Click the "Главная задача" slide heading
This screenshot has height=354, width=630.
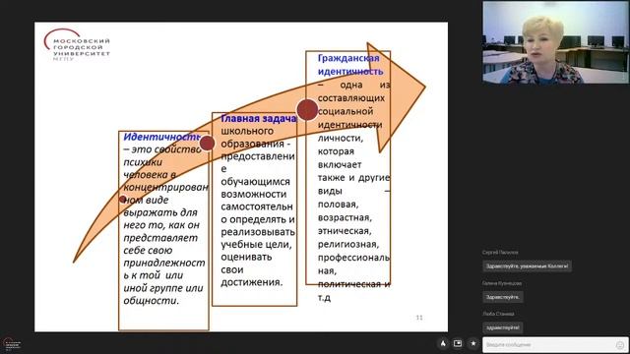point(259,118)
